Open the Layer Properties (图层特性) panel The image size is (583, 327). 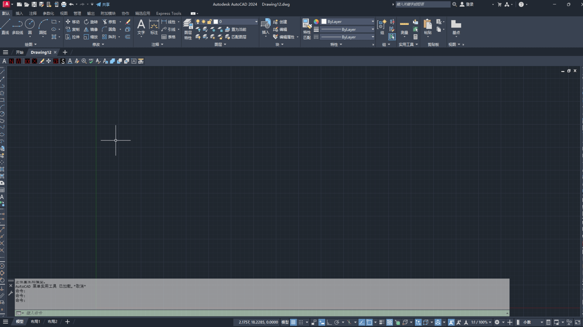(x=188, y=29)
